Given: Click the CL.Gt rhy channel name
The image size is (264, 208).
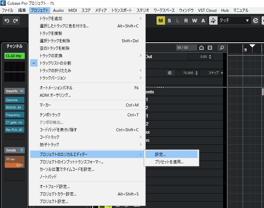Looking at the screenshot, I should [15, 56].
